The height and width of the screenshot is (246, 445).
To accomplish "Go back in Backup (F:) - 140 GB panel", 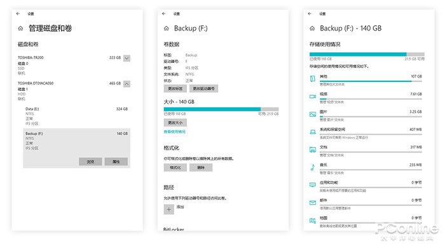I will click(310, 13).
